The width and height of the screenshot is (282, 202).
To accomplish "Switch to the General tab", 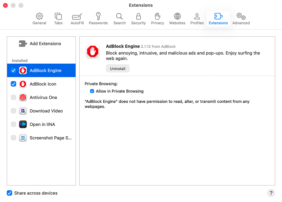I will (39, 19).
